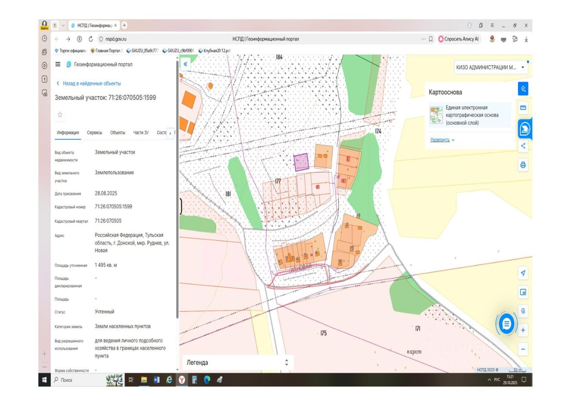Toggle the favorite star for this parcel
The width and height of the screenshot is (571, 403).
pos(60,114)
